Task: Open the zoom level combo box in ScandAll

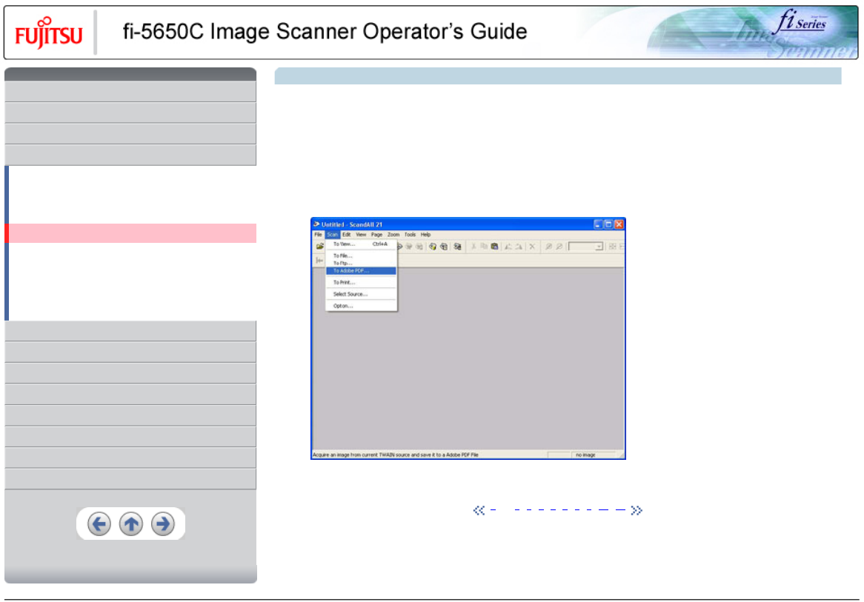Action: [x=585, y=247]
